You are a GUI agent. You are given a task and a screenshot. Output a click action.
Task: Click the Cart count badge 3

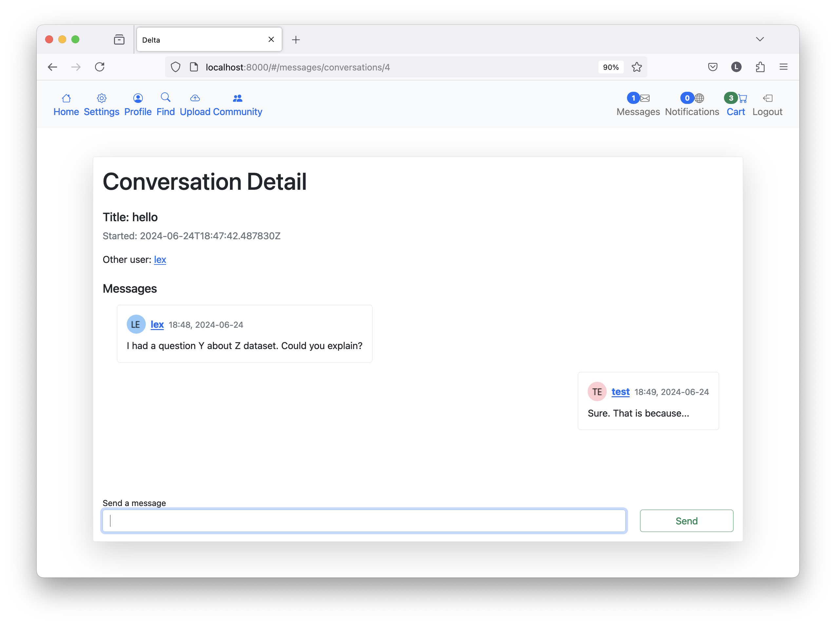click(731, 98)
